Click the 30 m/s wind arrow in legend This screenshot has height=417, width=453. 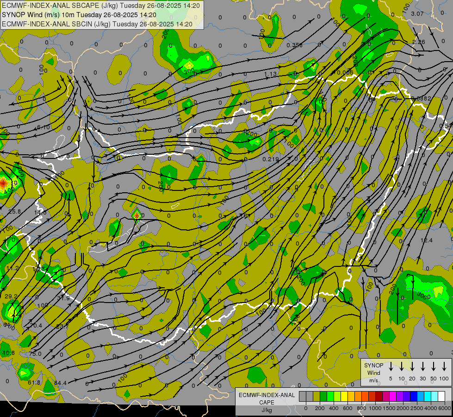coord(422,366)
